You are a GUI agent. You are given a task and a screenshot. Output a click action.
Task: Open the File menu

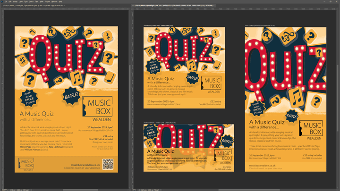6,1
